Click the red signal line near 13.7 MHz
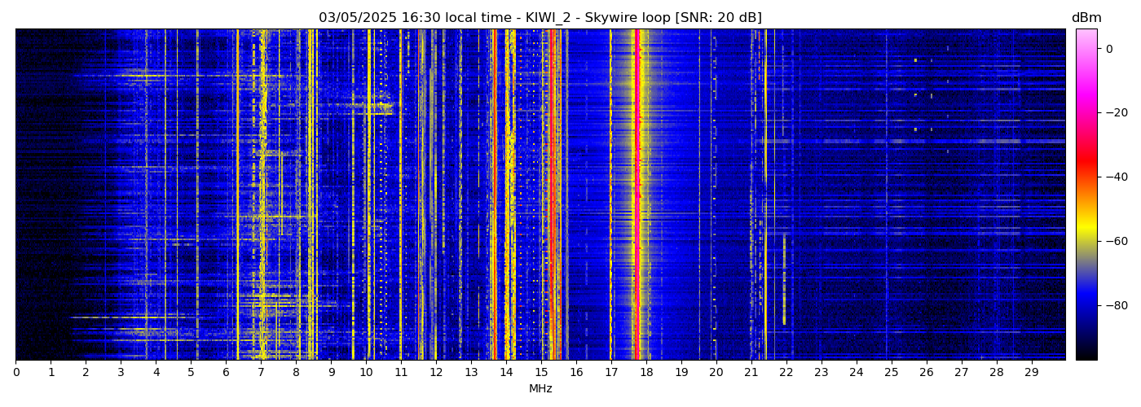The width and height of the screenshot is (1141, 407). [x=495, y=195]
